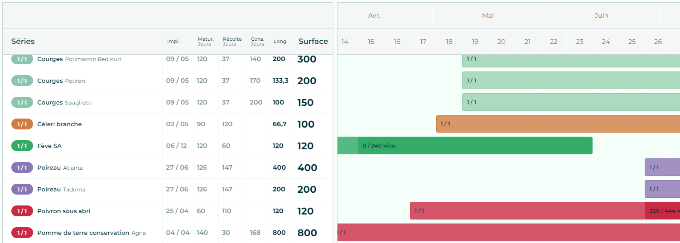Select the Juin month header

[601, 15]
